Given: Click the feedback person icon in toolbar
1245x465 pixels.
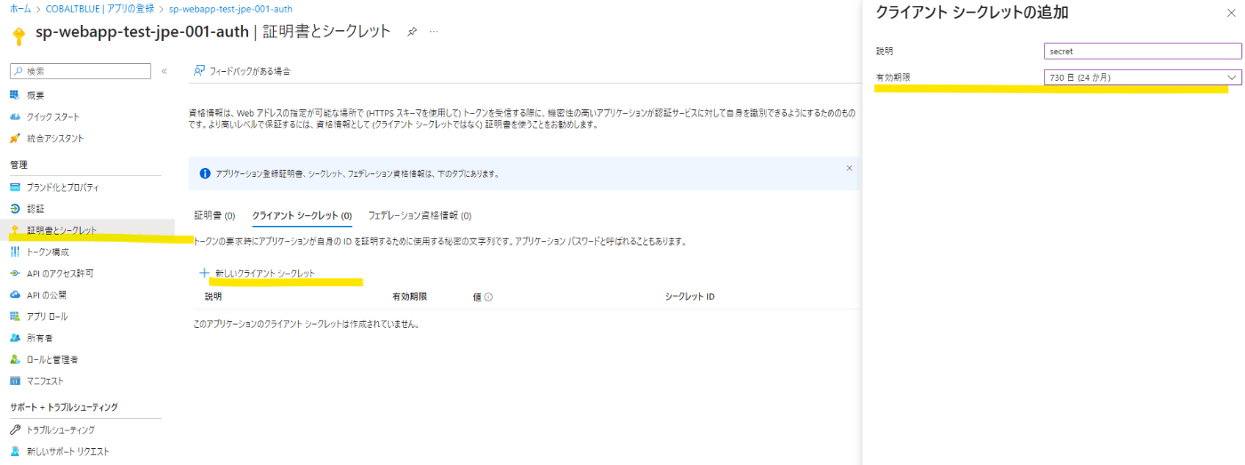Looking at the screenshot, I should [199, 71].
